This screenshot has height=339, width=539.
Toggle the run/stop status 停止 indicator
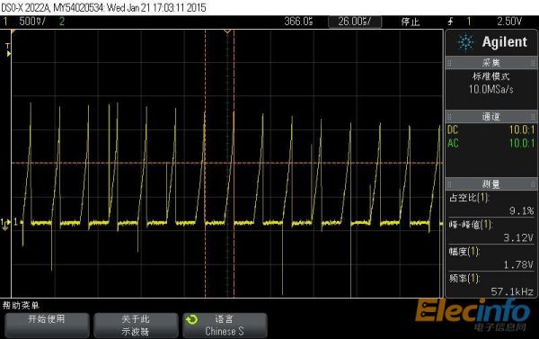pyautogui.click(x=411, y=22)
